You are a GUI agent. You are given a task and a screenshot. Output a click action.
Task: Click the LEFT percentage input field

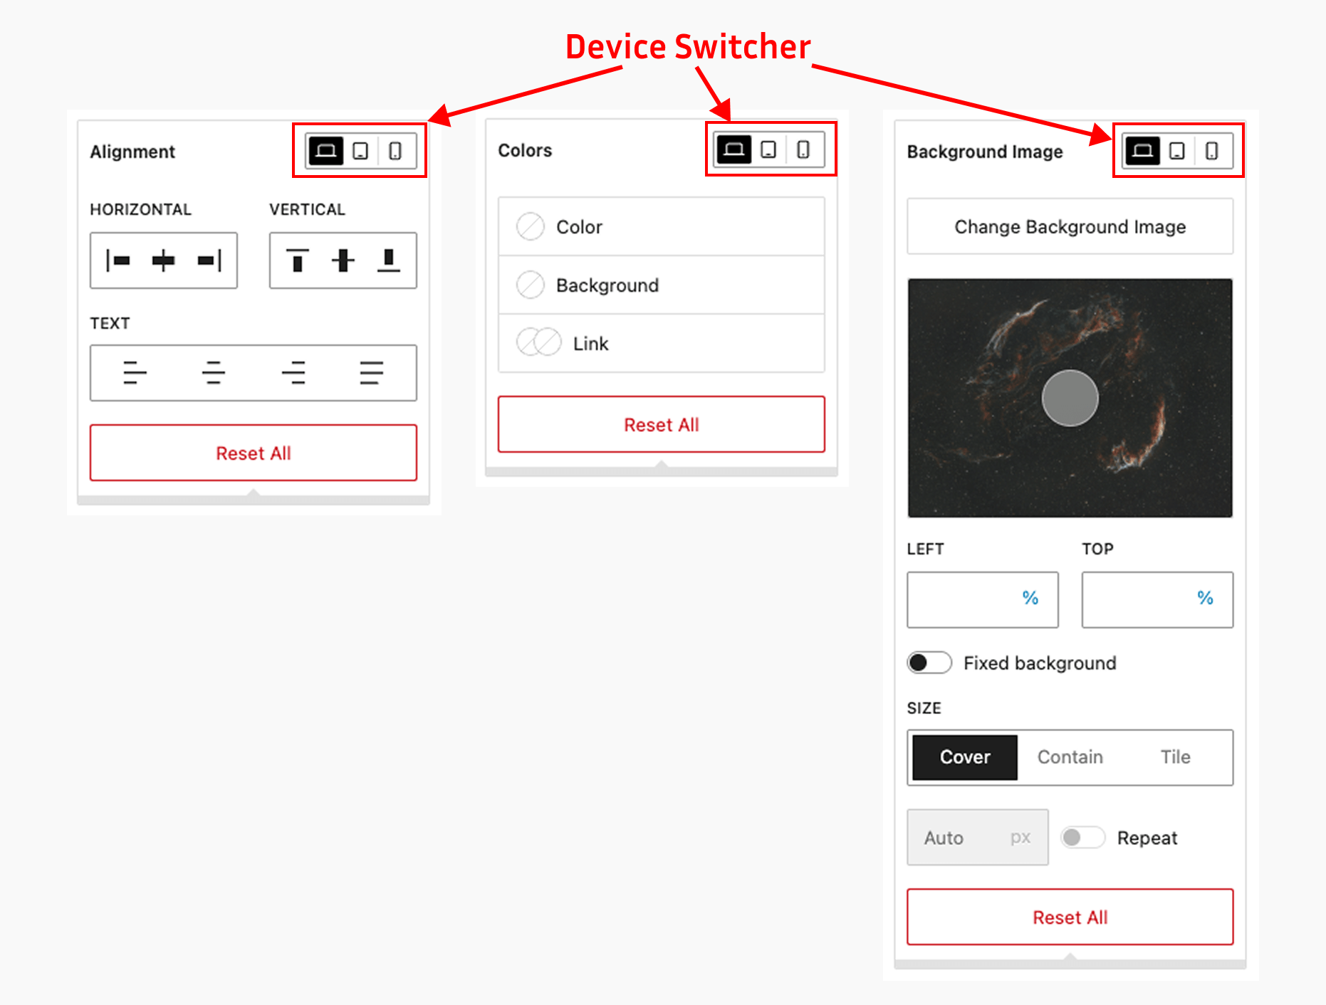click(982, 599)
